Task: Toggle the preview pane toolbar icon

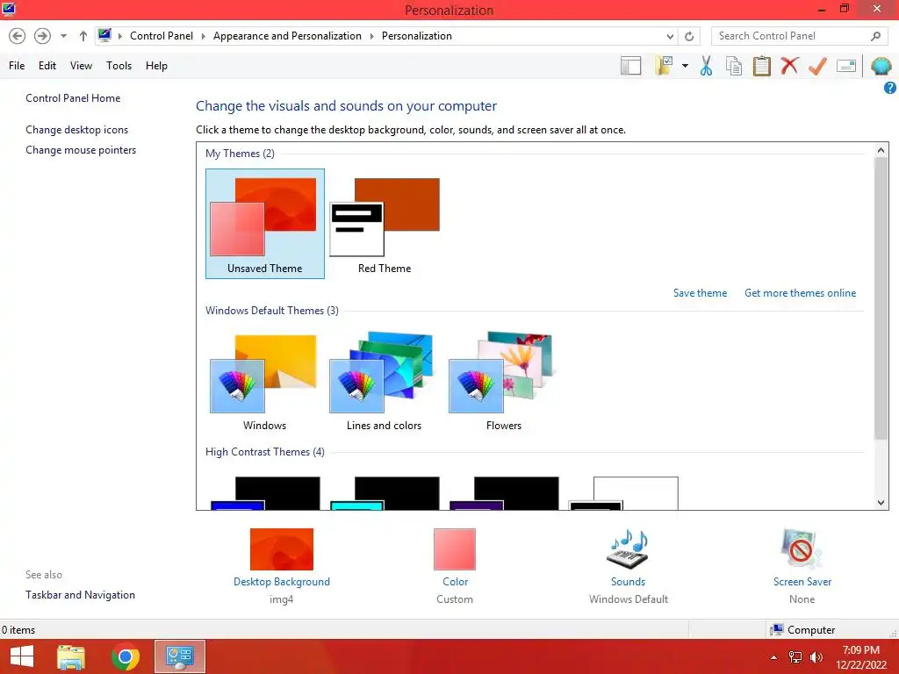Action: [x=630, y=66]
